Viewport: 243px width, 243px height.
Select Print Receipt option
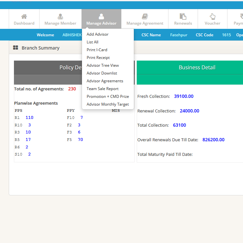point(98,58)
